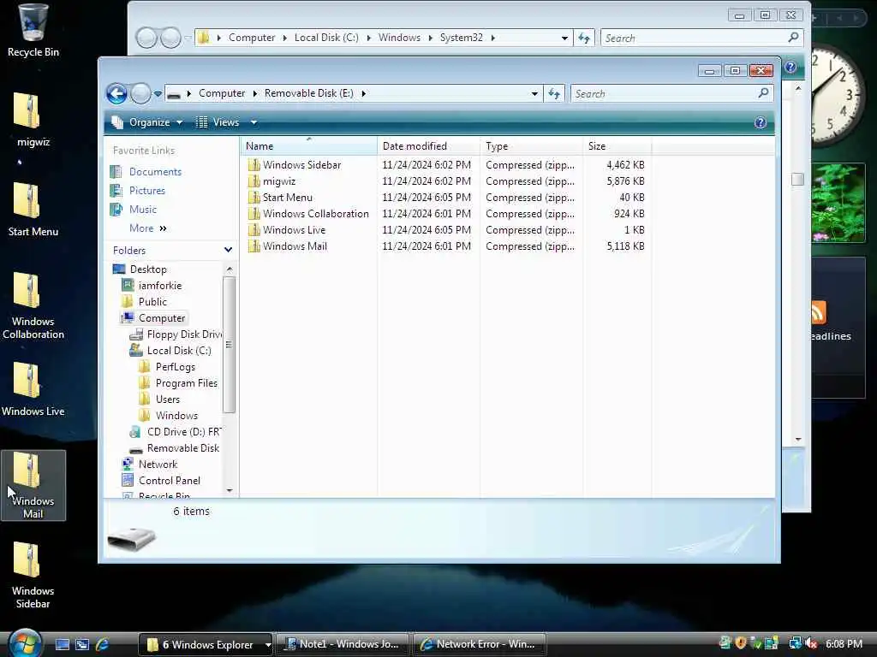Click Computer in the Removable Disk breadcrumb
Screen dimensions: 877x657
pos(222,93)
